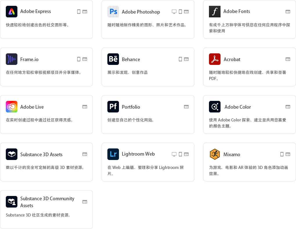The width and height of the screenshot is (296, 229).
Task: Click the colorful Adobe Live icon
Action: (12, 107)
